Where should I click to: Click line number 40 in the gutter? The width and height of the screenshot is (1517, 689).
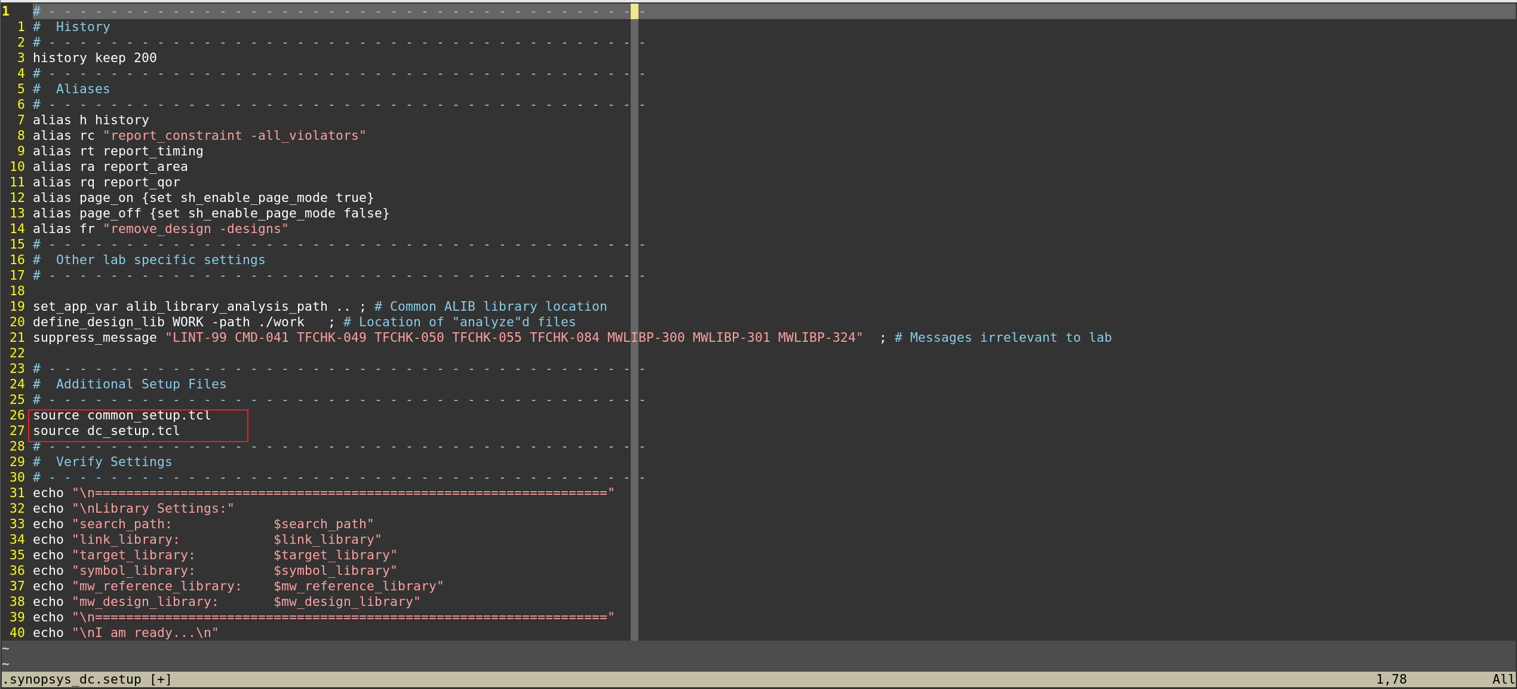point(17,633)
